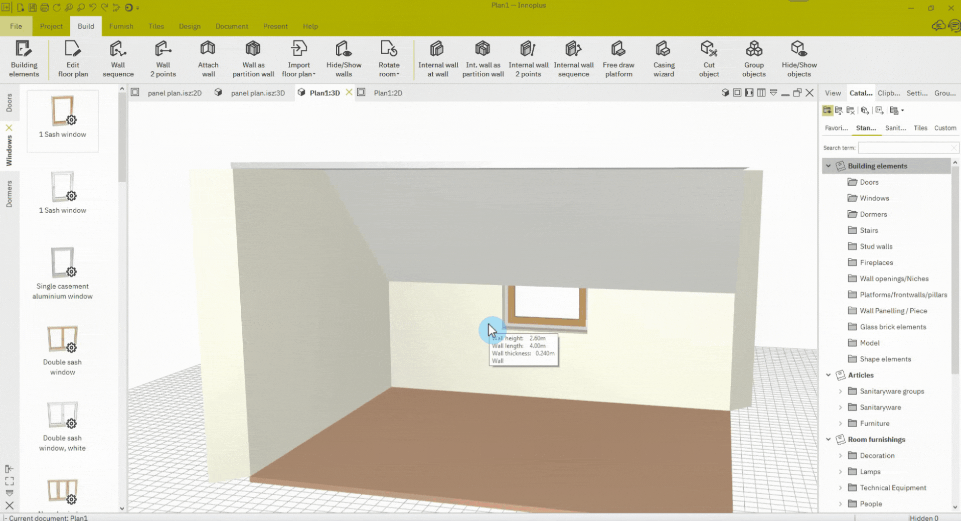Expand the Sanitaryware groups folder
The width and height of the screenshot is (961, 521).
(x=841, y=391)
